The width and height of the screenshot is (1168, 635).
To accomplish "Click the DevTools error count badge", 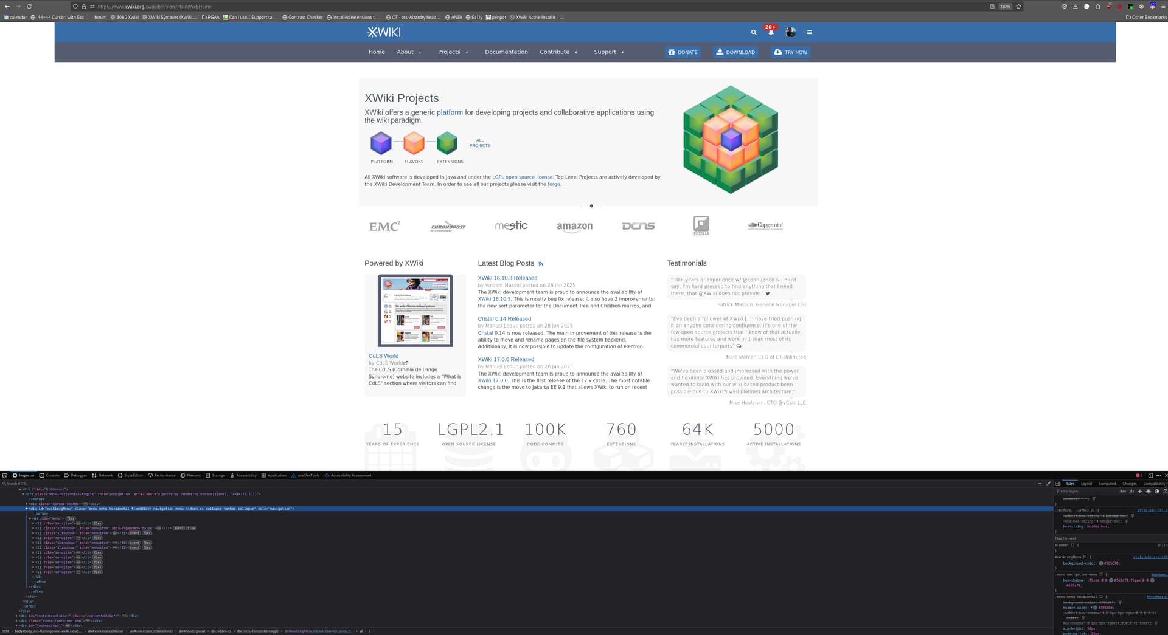I will click(x=1139, y=475).
